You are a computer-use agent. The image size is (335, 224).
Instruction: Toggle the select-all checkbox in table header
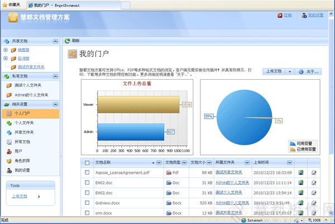click(x=87, y=162)
